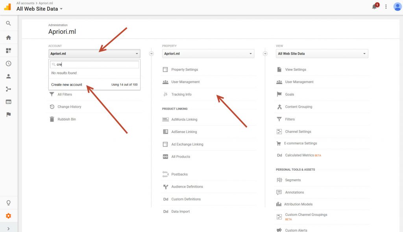Viewport: 403px width, 232px height.
Task: Click the user profile avatar
Action: [x=397, y=7]
